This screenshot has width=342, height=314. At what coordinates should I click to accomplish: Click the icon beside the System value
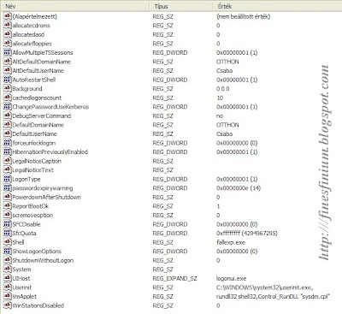7,270
